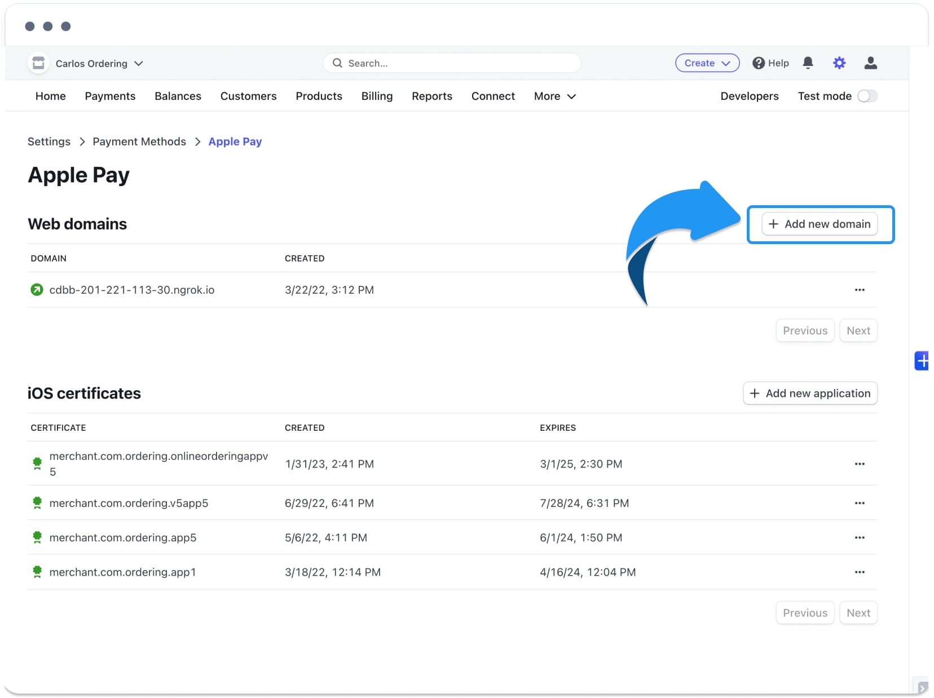Click the DOMAIN column header

click(x=49, y=258)
